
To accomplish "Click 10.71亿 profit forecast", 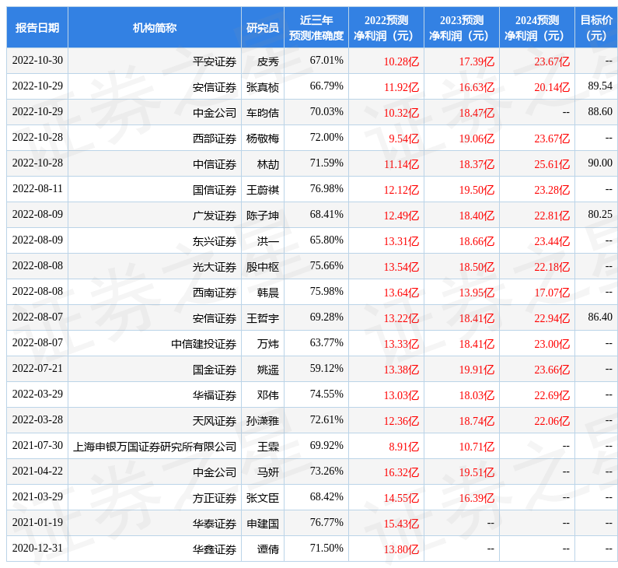I will tap(477, 446).
